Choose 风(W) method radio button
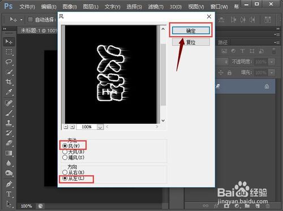 [x=65, y=146]
